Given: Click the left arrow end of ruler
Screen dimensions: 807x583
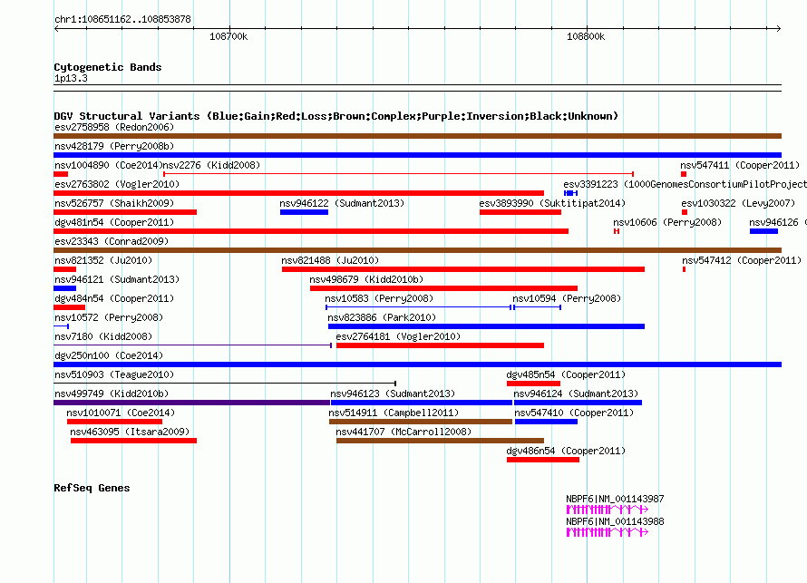Looking at the screenshot, I should (x=56, y=29).
